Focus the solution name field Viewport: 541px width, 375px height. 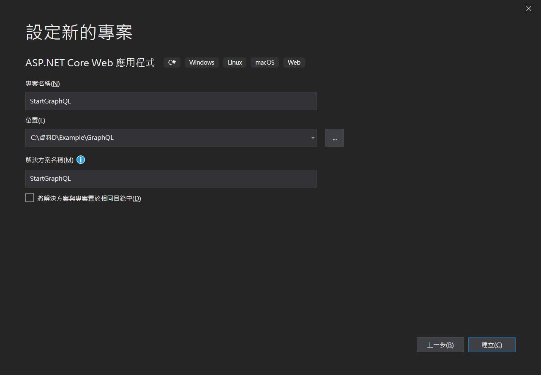(171, 179)
